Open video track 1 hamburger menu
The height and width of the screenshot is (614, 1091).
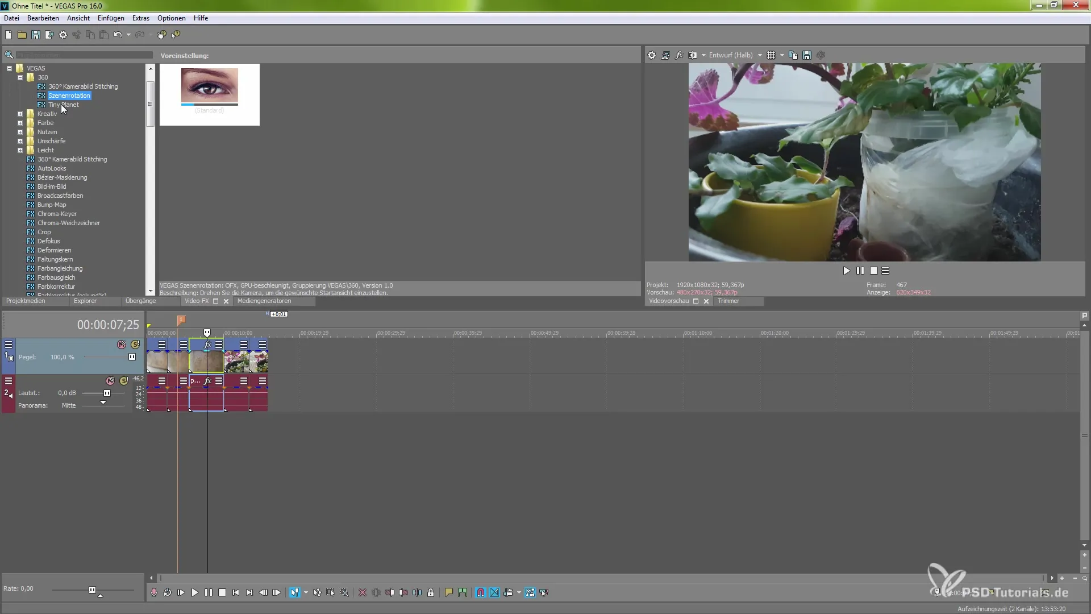tap(9, 345)
